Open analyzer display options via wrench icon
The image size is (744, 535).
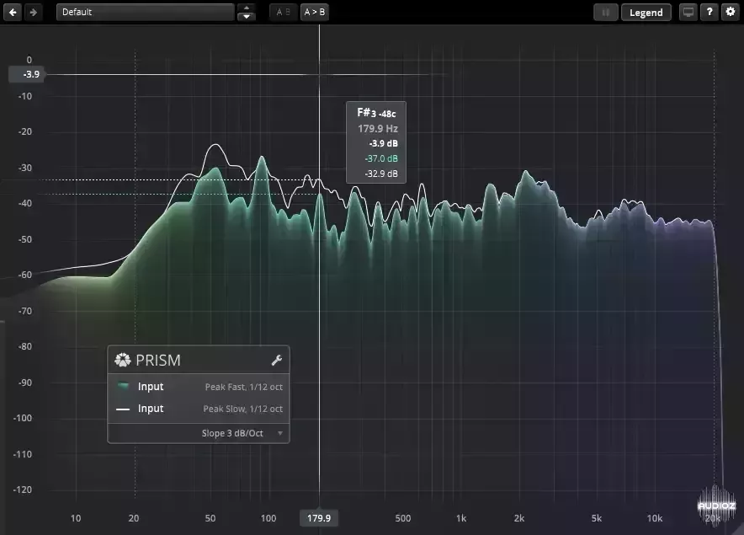pos(277,359)
